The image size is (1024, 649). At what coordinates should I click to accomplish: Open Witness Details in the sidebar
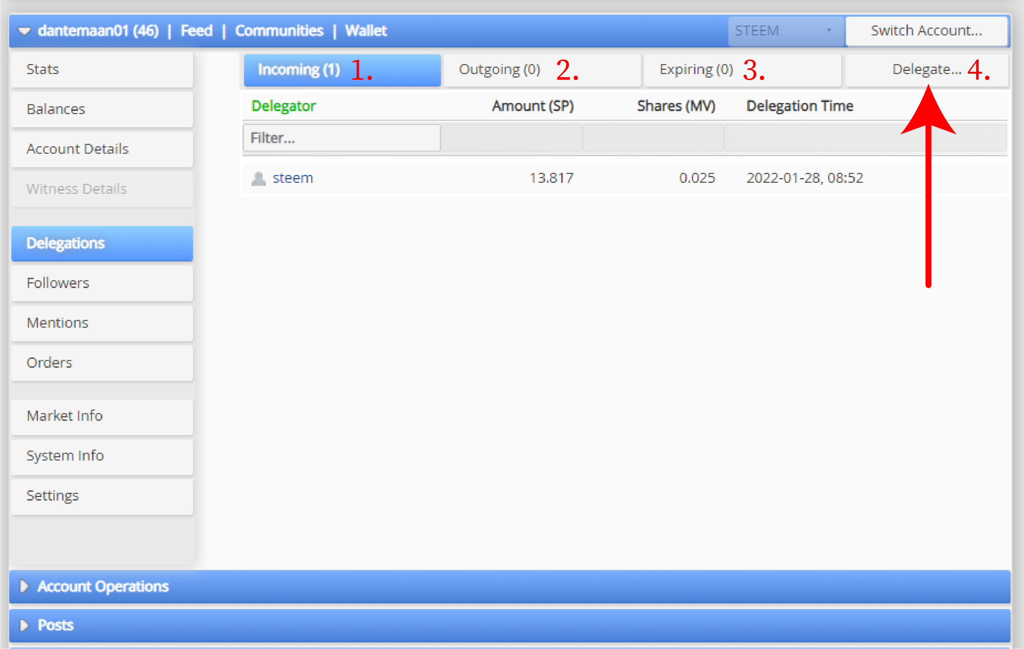[102, 189]
